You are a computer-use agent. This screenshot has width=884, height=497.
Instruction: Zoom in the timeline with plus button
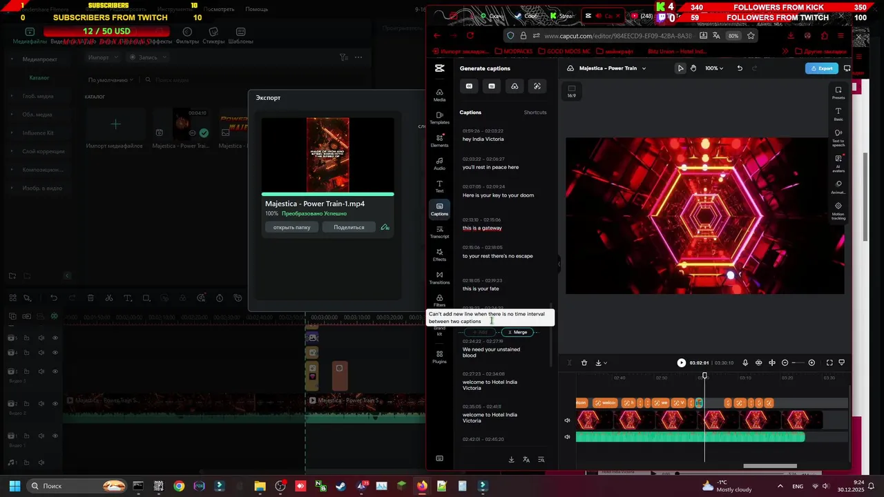pos(811,363)
